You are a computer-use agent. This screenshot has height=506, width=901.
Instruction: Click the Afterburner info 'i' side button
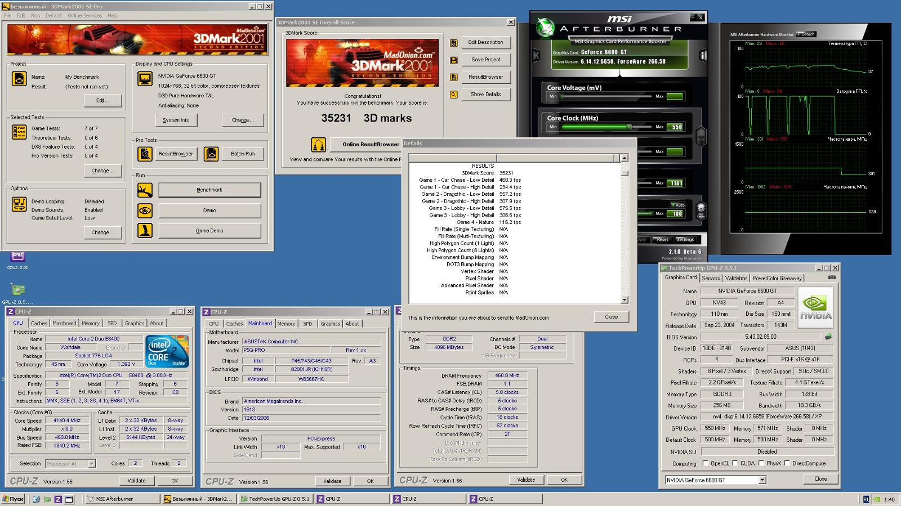[x=703, y=55]
